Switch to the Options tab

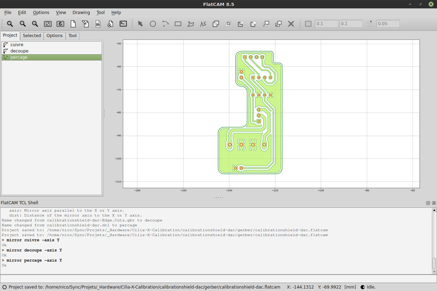click(x=54, y=36)
